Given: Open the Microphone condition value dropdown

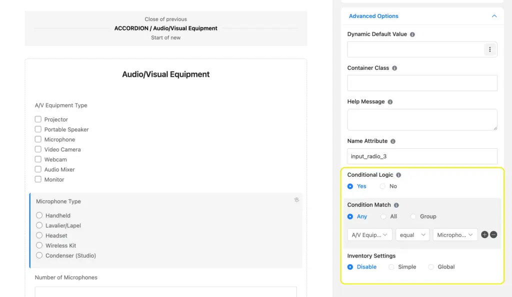Looking at the screenshot, I should [x=455, y=235].
